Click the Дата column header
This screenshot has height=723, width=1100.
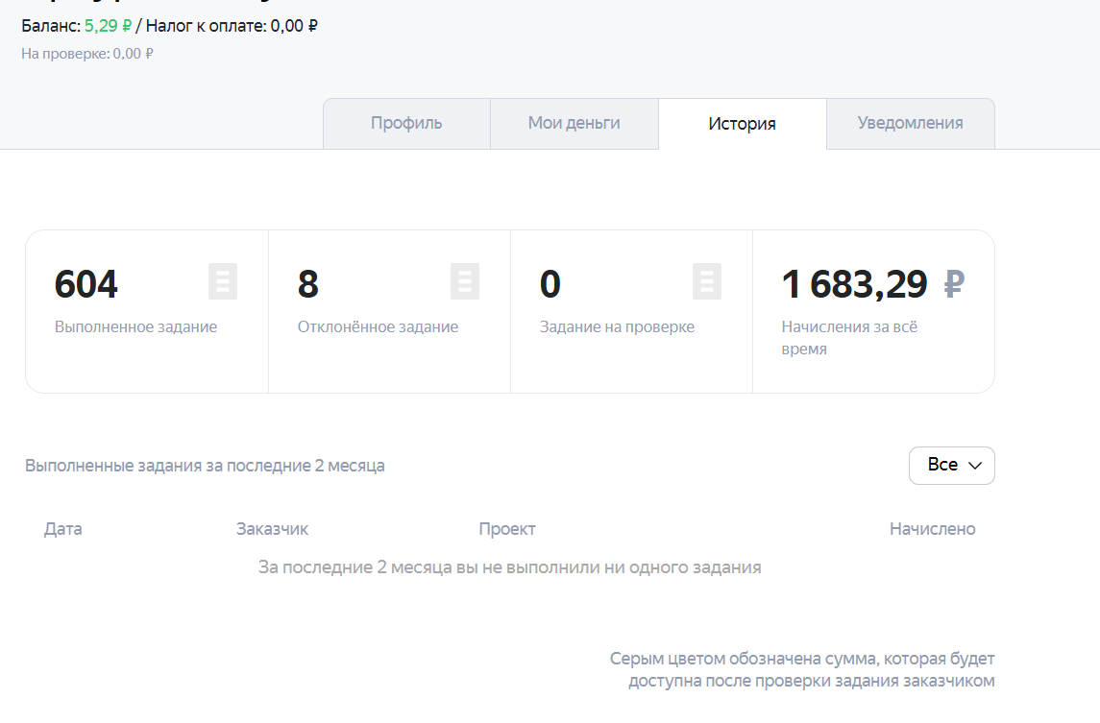[63, 529]
